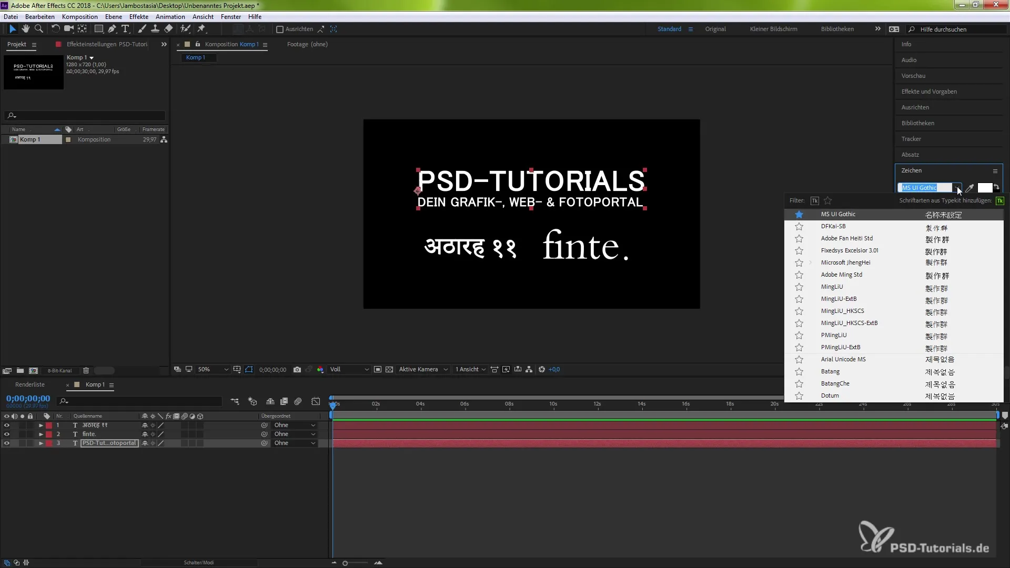Select the Pen tool
This screenshot has height=568, width=1010.
(112, 29)
